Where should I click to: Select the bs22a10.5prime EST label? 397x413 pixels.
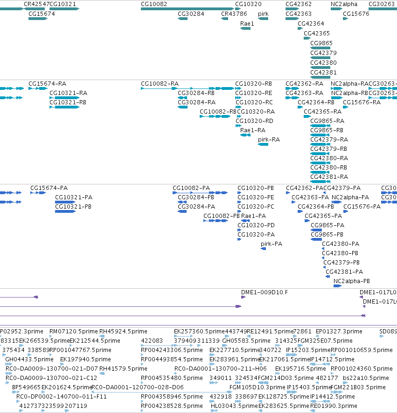click(x=366, y=378)
